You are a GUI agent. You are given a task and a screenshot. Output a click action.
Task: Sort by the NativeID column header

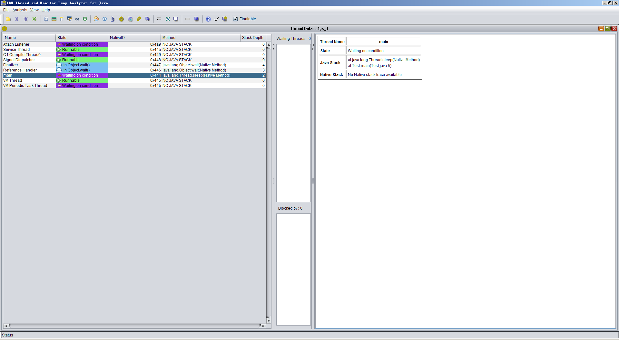click(134, 38)
